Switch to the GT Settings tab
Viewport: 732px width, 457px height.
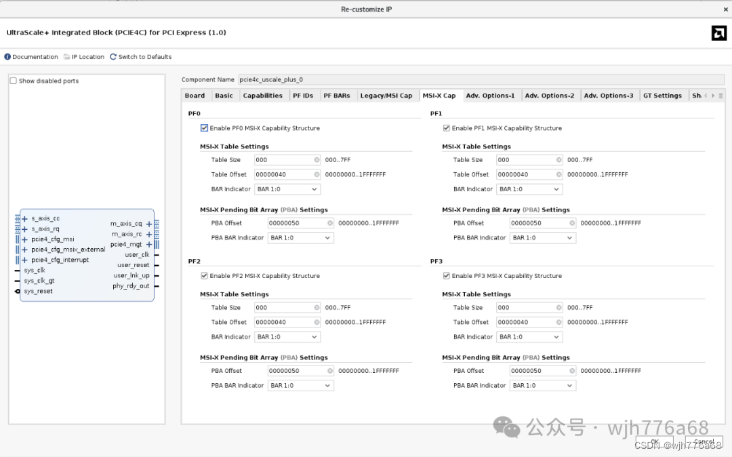662,96
